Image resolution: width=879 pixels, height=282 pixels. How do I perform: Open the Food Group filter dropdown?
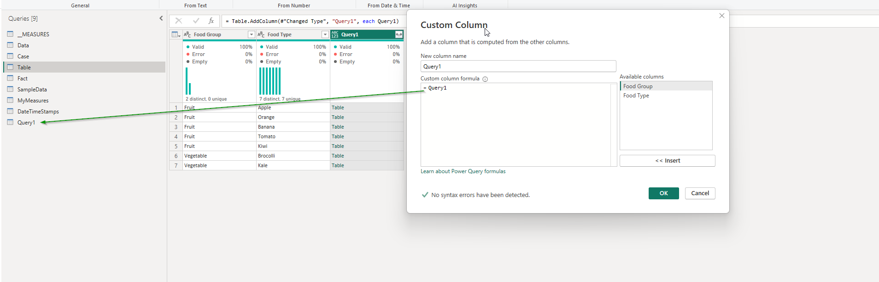point(252,34)
